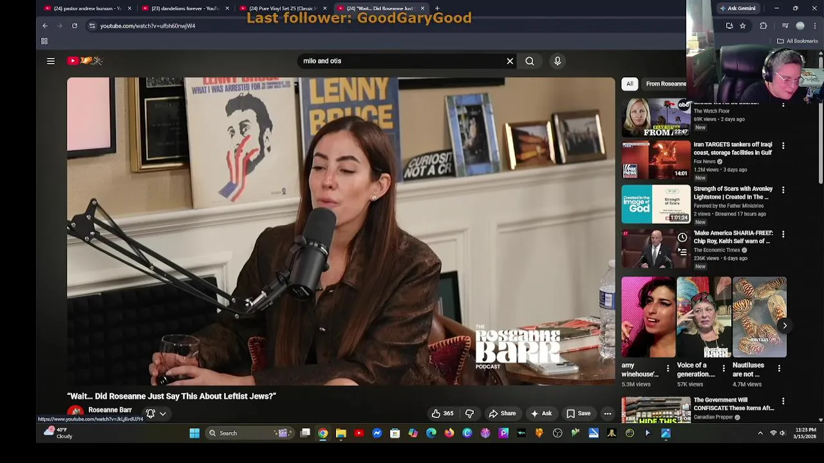Open more actions menu below the video
This screenshot has height=463, width=824.
[x=608, y=413]
